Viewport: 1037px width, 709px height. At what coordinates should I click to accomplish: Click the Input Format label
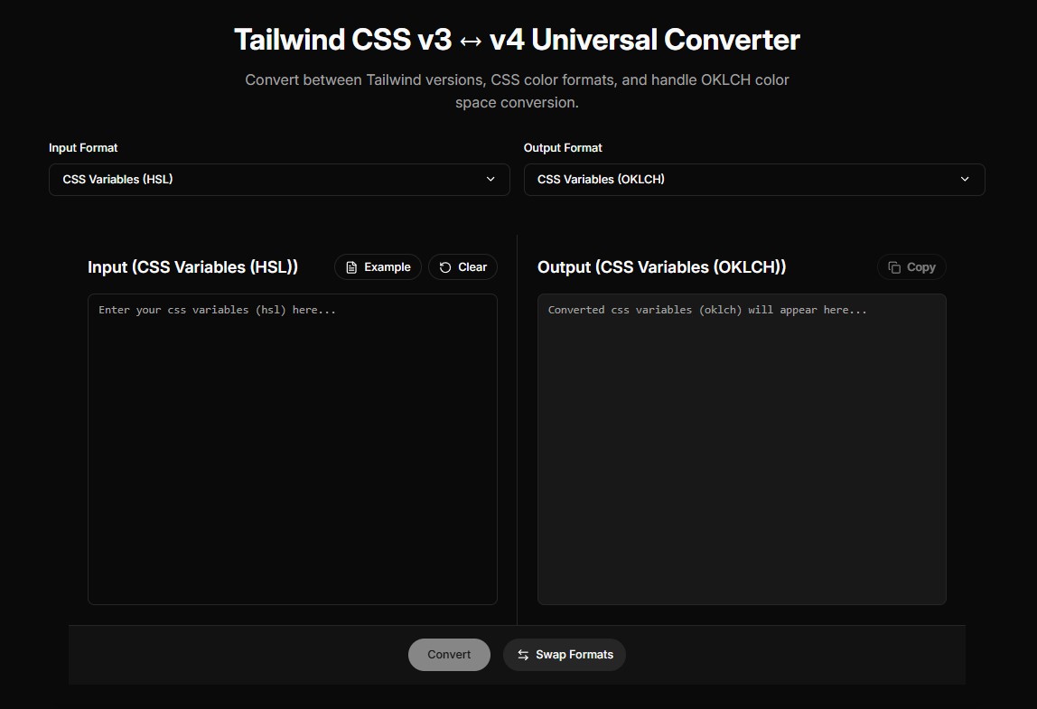(x=83, y=147)
